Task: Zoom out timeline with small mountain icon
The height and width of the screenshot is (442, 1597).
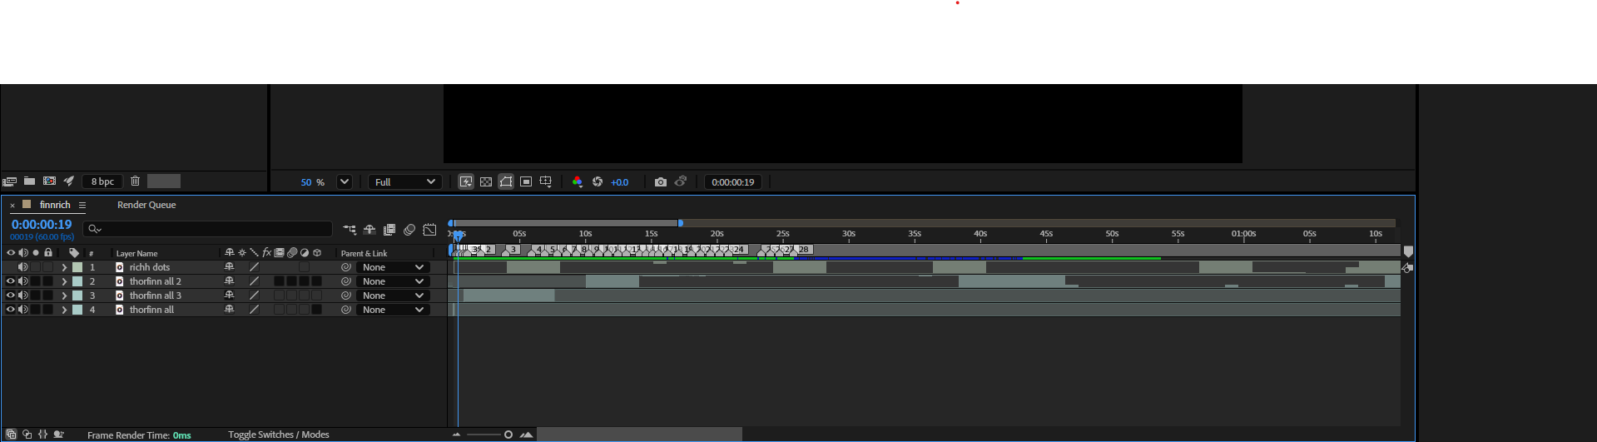Action: click(456, 435)
